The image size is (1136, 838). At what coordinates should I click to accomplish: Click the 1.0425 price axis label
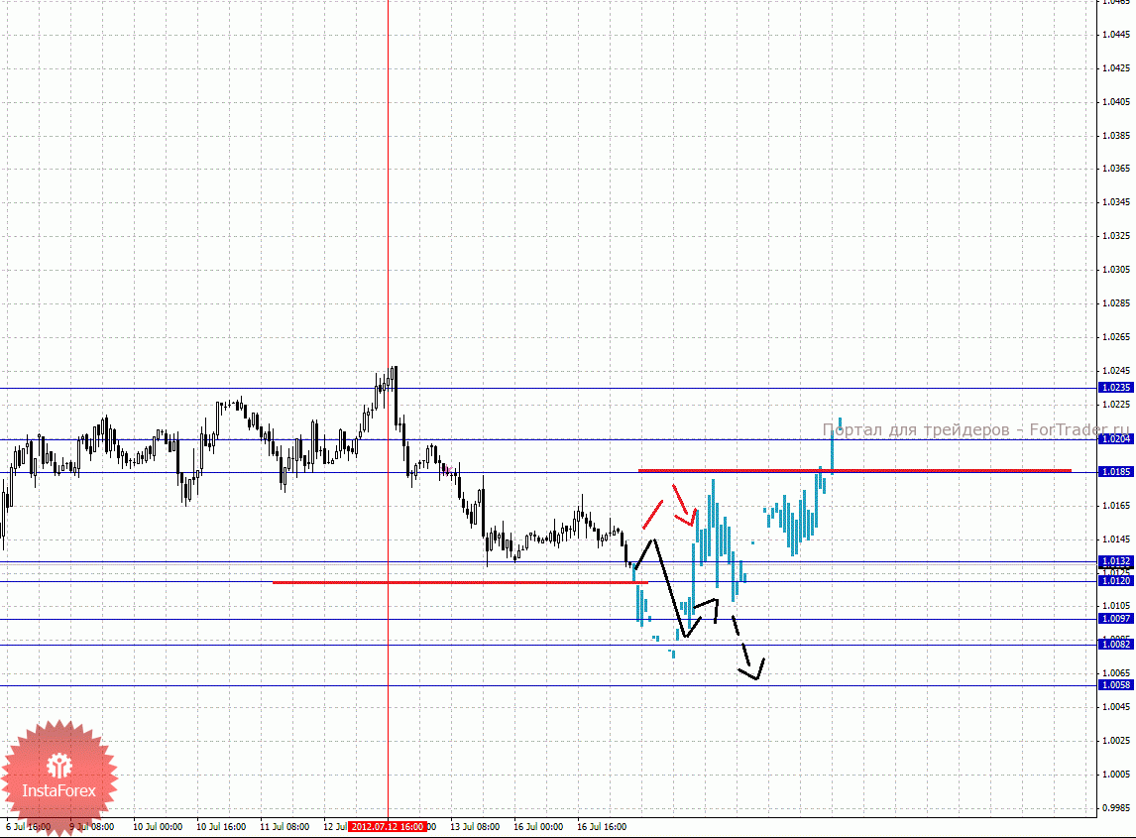pos(1116,68)
